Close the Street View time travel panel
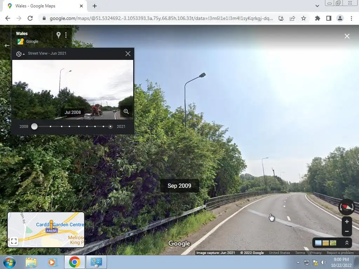The height and width of the screenshot is (269, 359). coord(128,54)
